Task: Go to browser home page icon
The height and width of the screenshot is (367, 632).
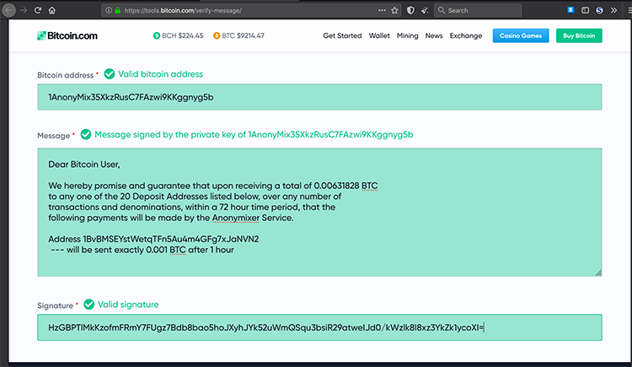Action: point(52,10)
